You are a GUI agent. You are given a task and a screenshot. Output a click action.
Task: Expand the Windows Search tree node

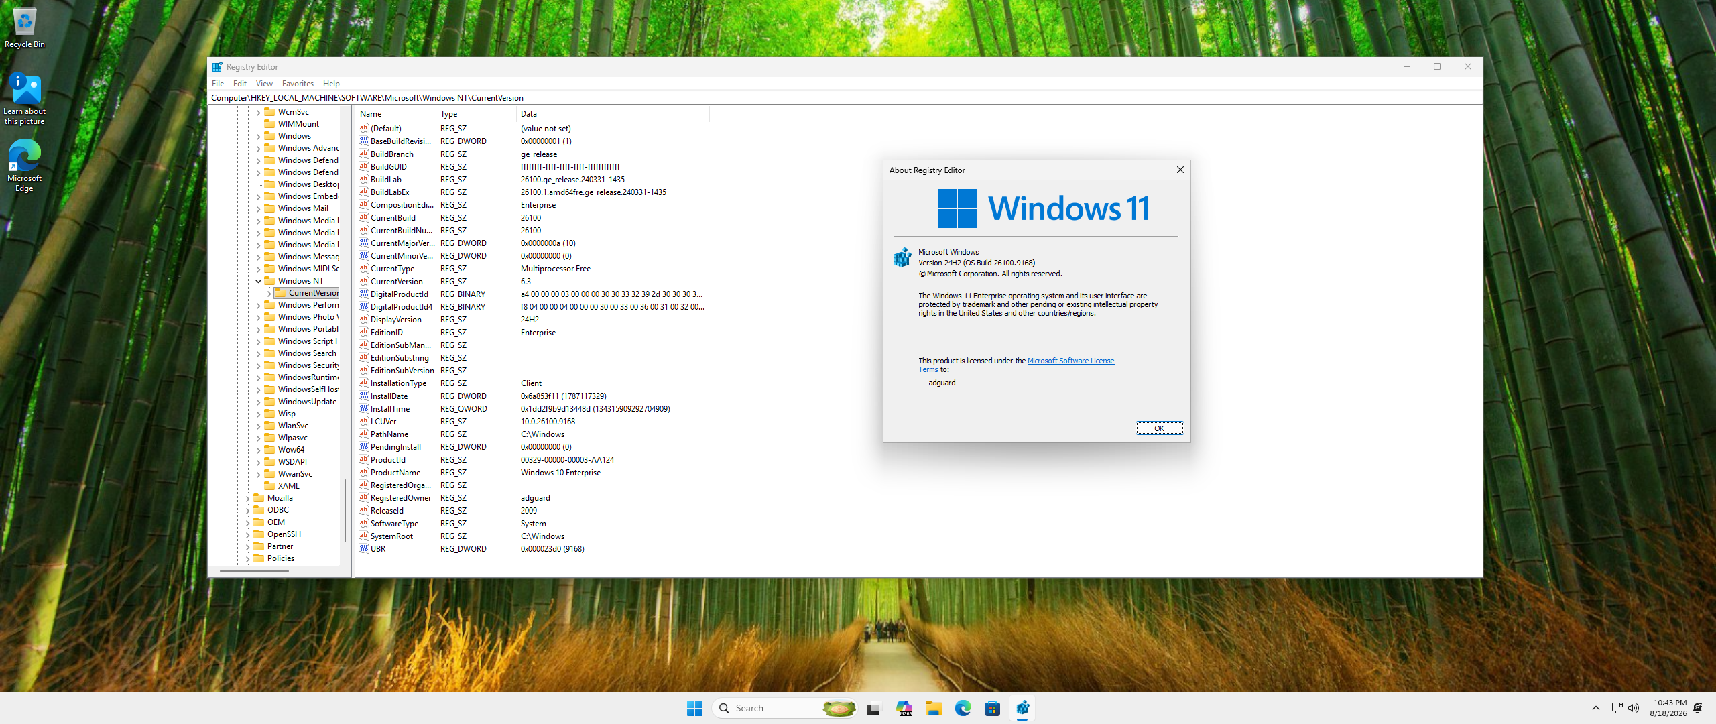point(258,353)
